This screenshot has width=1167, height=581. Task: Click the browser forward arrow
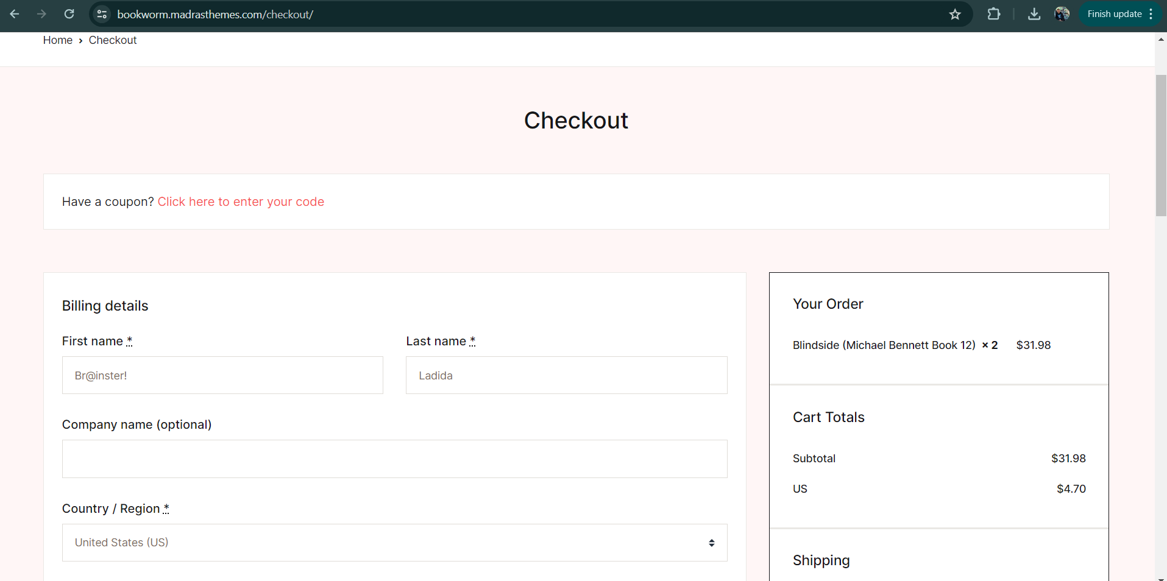point(41,14)
